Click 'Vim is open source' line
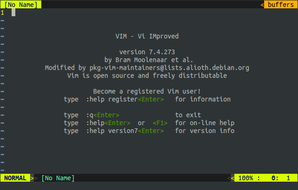298x190 pixels. 147,76
